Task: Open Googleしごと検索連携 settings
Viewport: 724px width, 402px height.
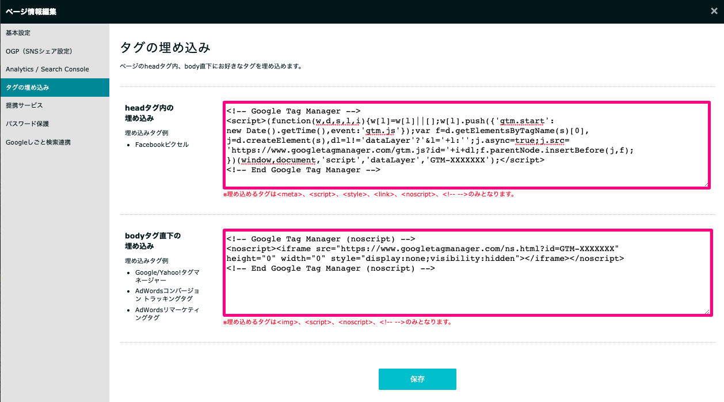Action: pyautogui.click(x=55, y=142)
